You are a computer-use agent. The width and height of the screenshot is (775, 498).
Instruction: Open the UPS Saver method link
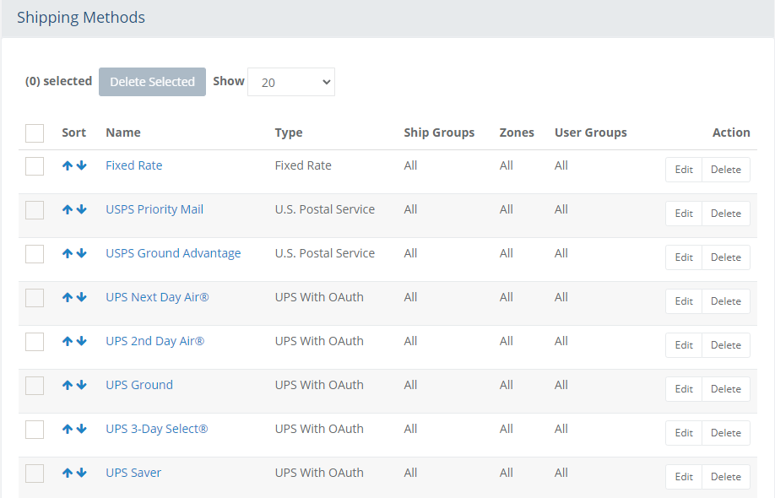133,474
